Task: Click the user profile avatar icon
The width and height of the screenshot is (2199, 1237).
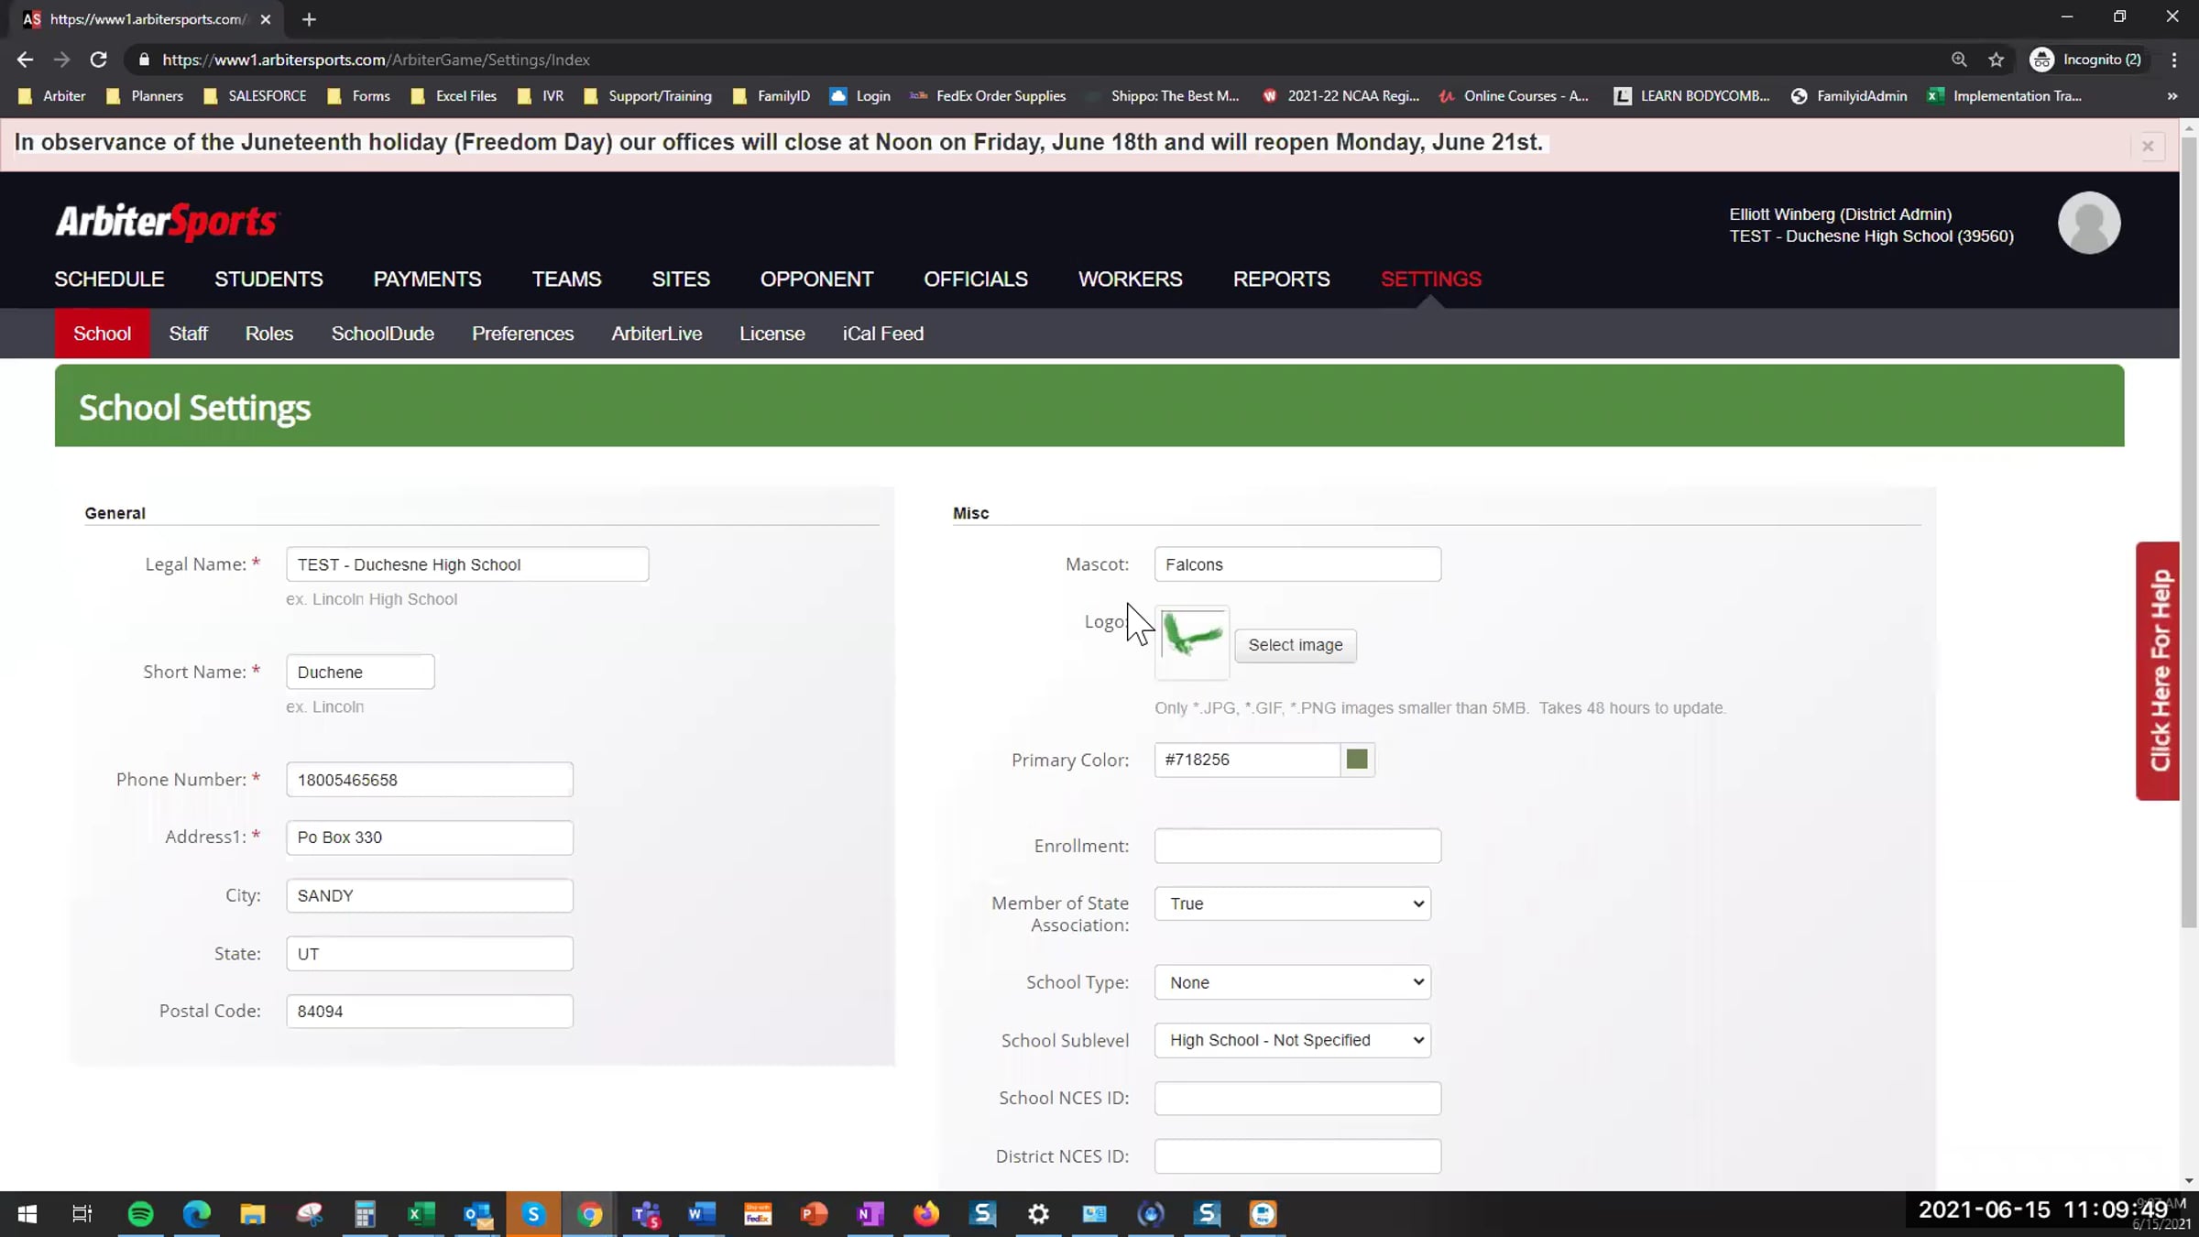Action: click(2088, 223)
